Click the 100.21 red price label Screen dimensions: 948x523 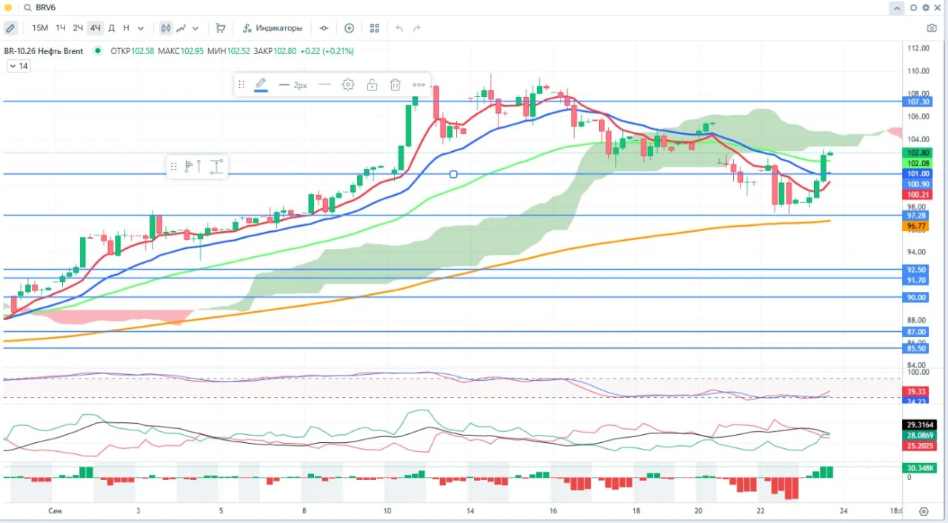click(x=918, y=194)
